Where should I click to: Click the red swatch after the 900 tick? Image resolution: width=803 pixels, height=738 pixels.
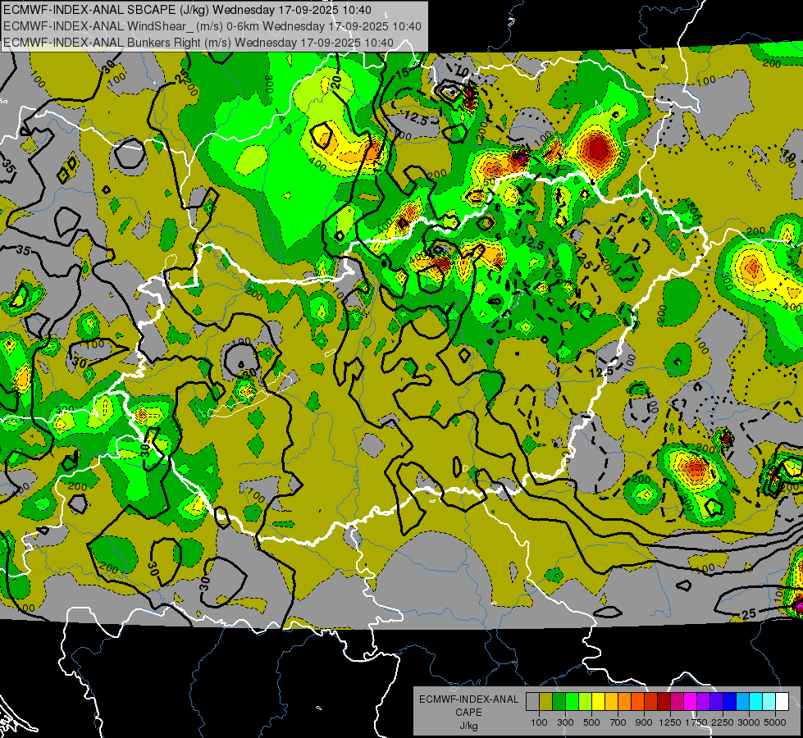click(651, 702)
